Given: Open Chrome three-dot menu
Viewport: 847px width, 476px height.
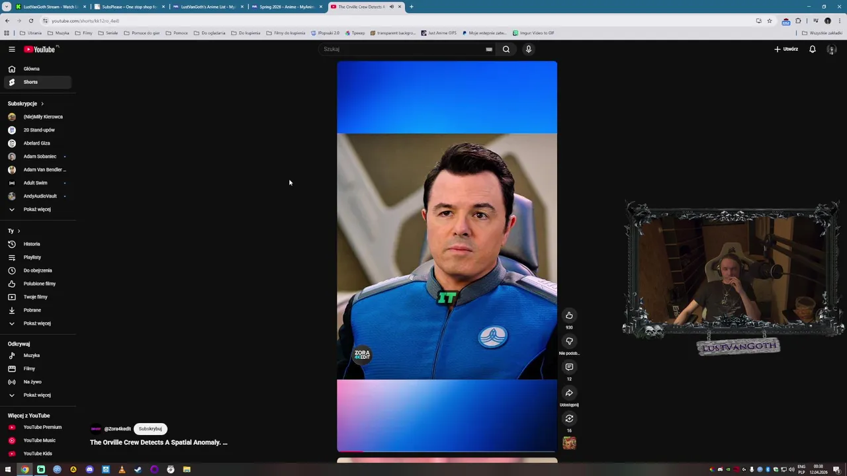Looking at the screenshot, I should coord(838,20).
